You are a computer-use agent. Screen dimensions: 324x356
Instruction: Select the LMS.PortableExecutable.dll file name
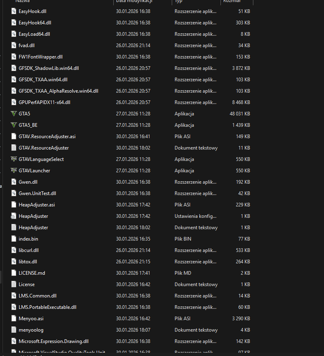click(x=48, y=307)
